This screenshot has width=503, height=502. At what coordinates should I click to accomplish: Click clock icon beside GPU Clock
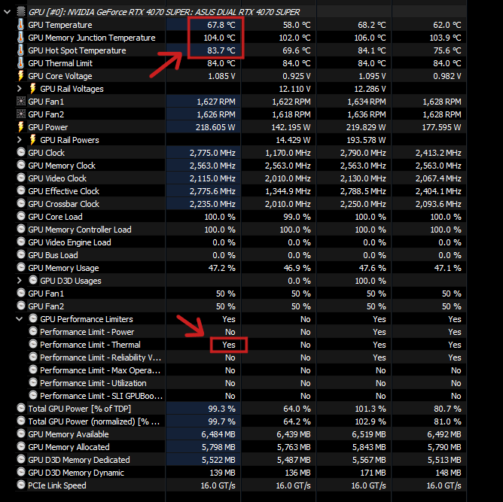tap(21, 152)
